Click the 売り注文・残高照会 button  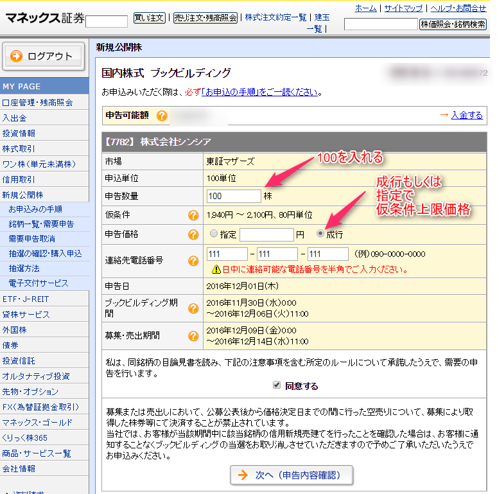(205, 18)
